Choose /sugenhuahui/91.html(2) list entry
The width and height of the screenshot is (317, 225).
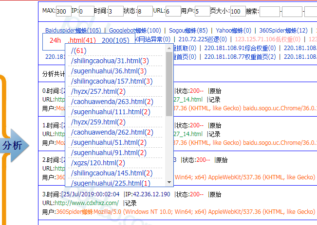coord(109,153)
